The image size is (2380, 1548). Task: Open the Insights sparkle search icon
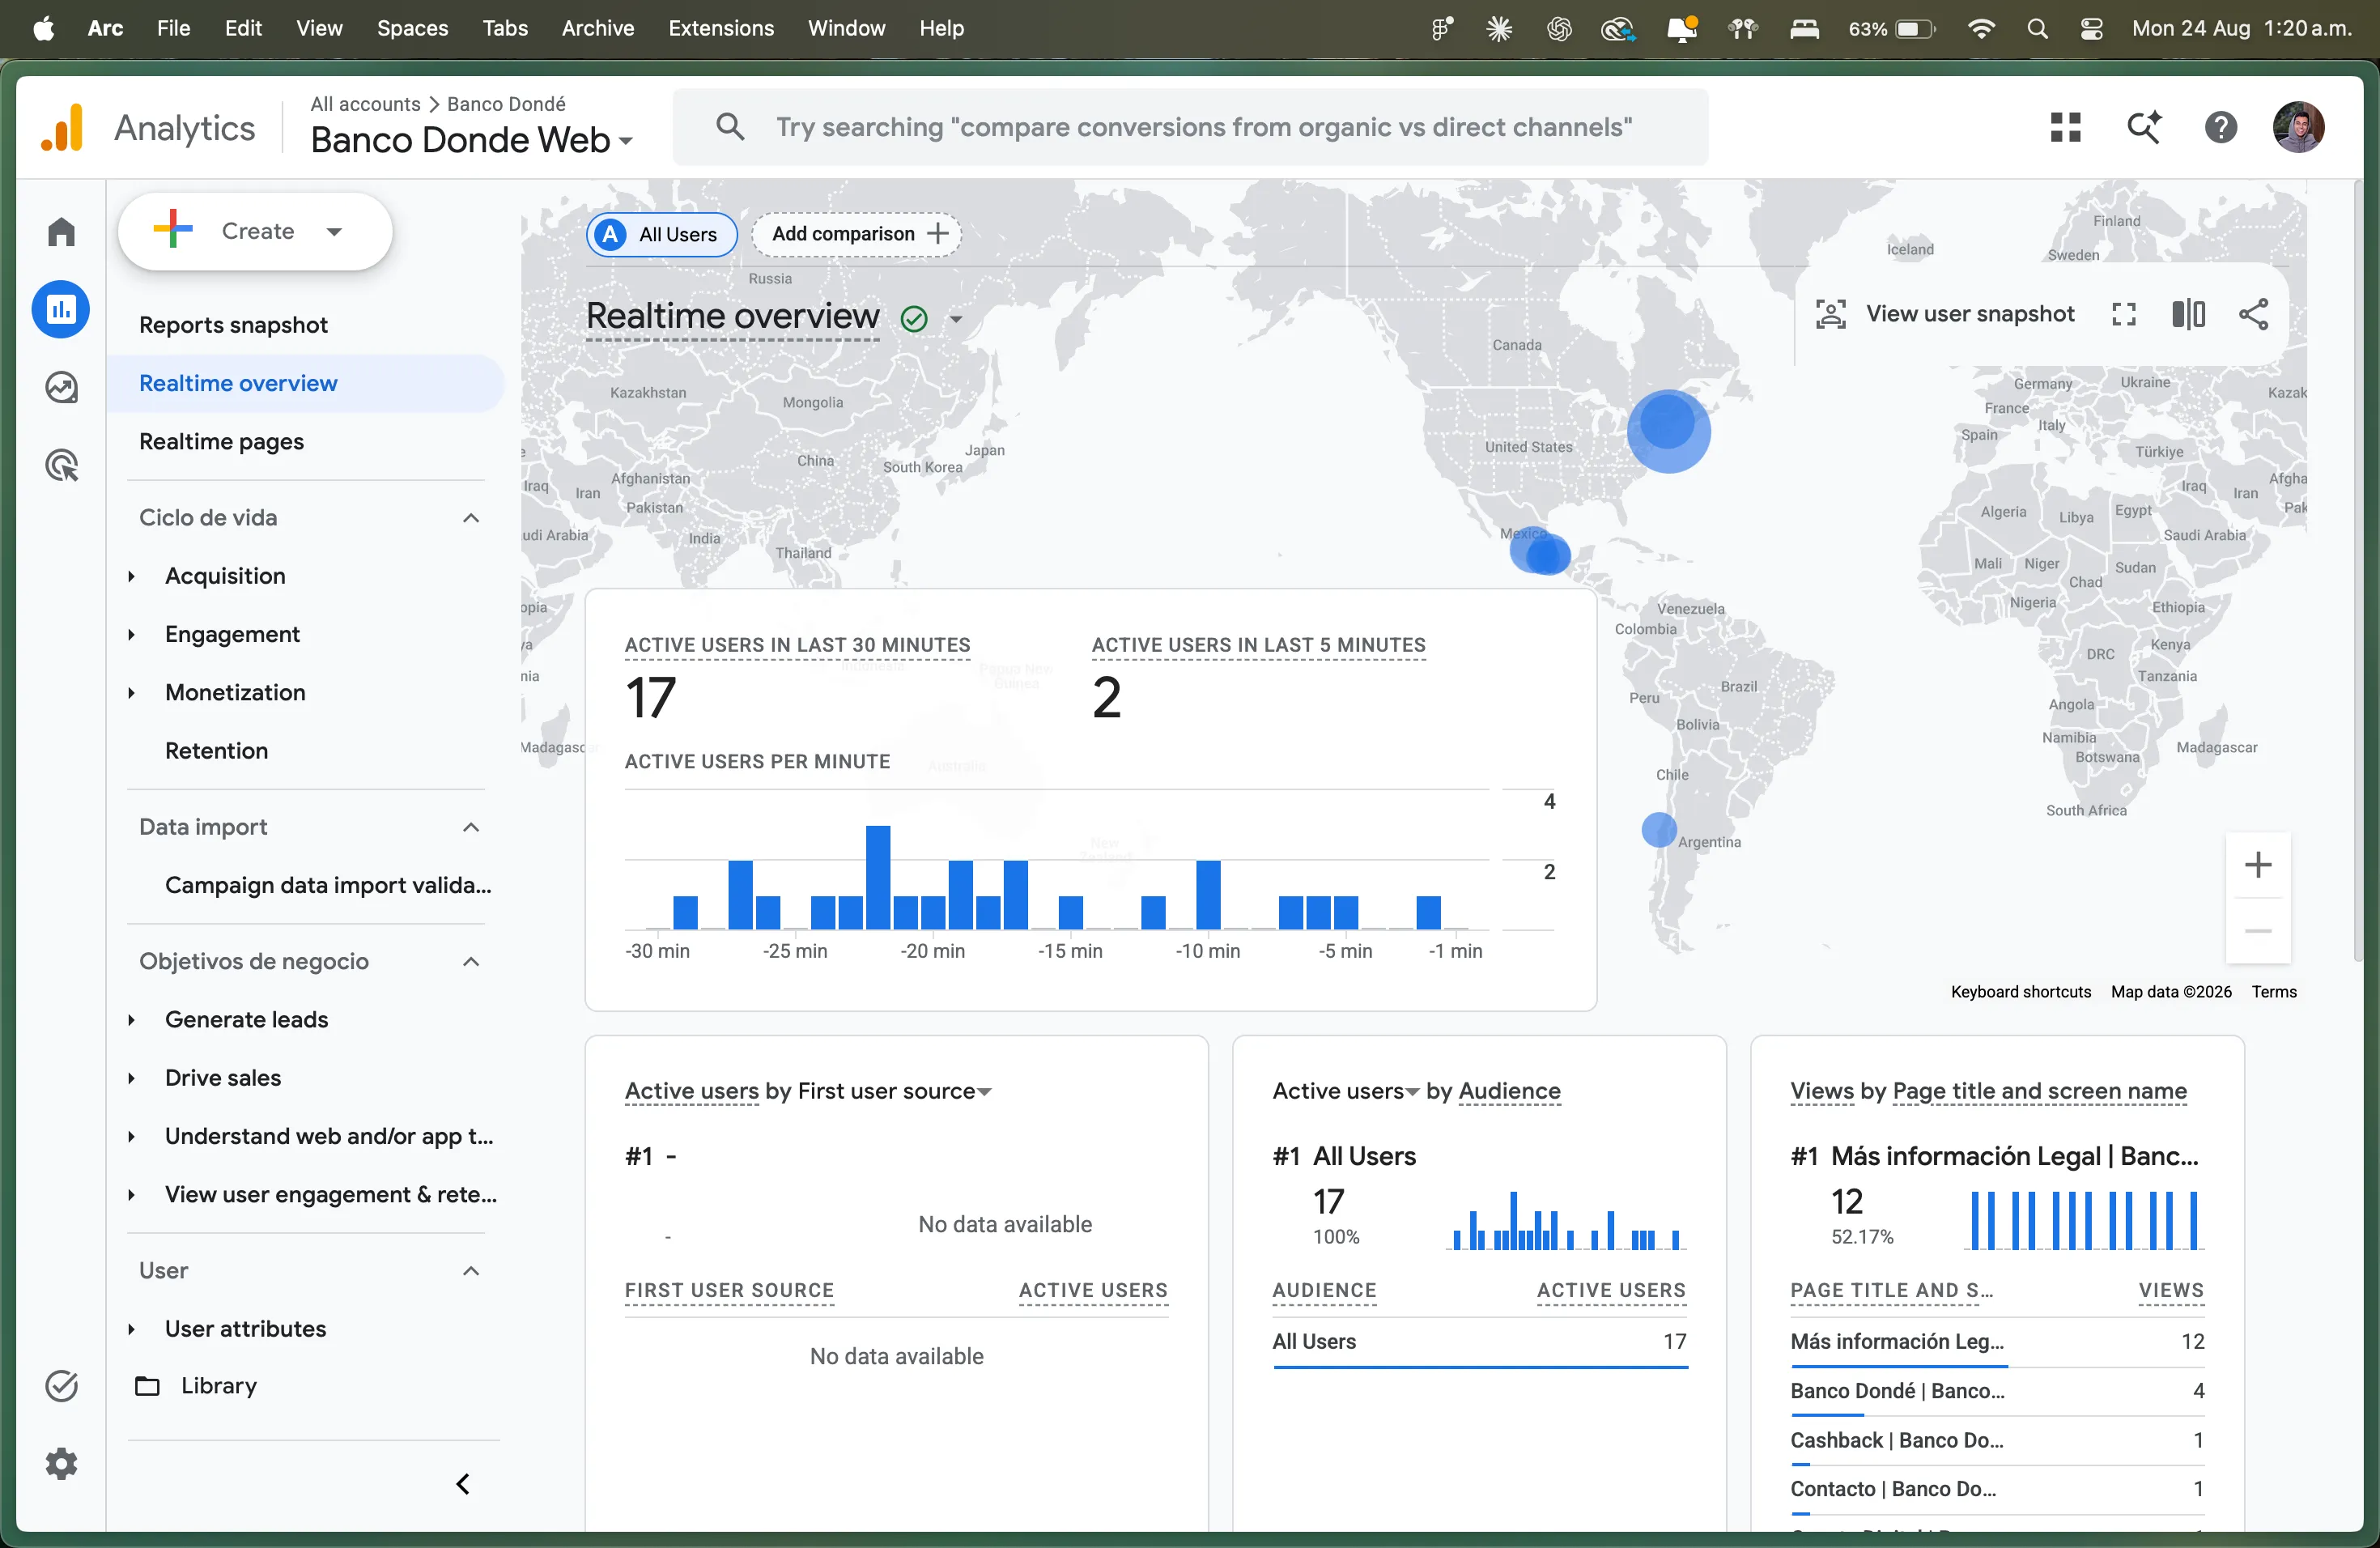click(x=2143, y=127)
